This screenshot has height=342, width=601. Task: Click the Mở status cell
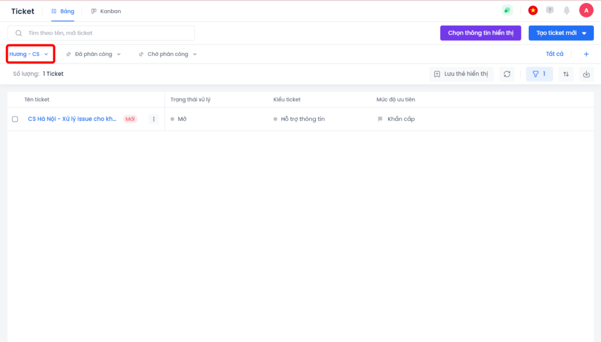182,119
